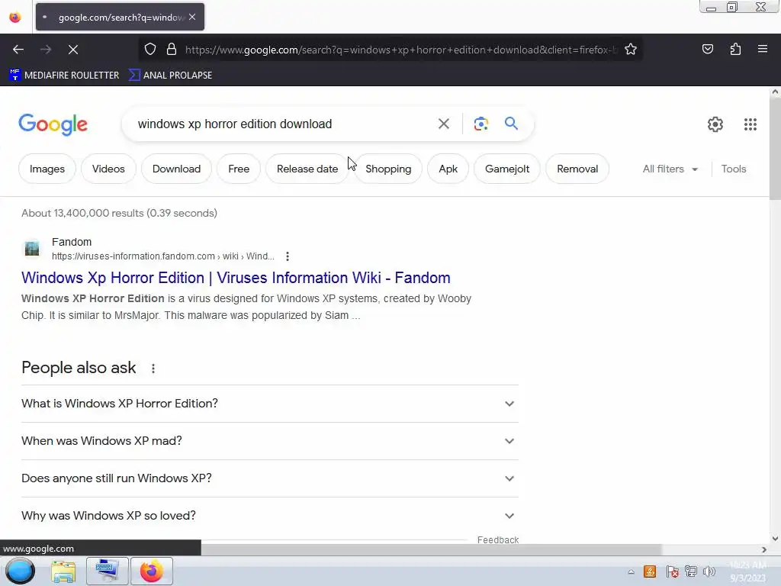
Task: Click the viruses-information.fandom.com URL text
Action: click(163, 256)
